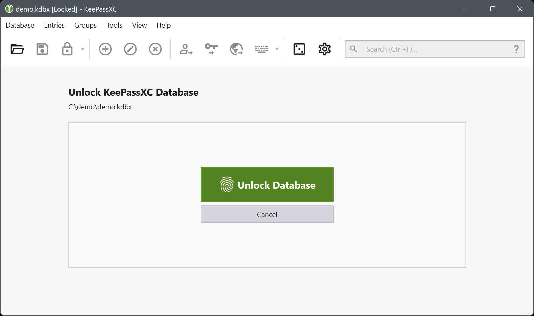Open the Groups menu
This screenshot has height=316, width=534.
pyautogui.click(x=85, y=25)
